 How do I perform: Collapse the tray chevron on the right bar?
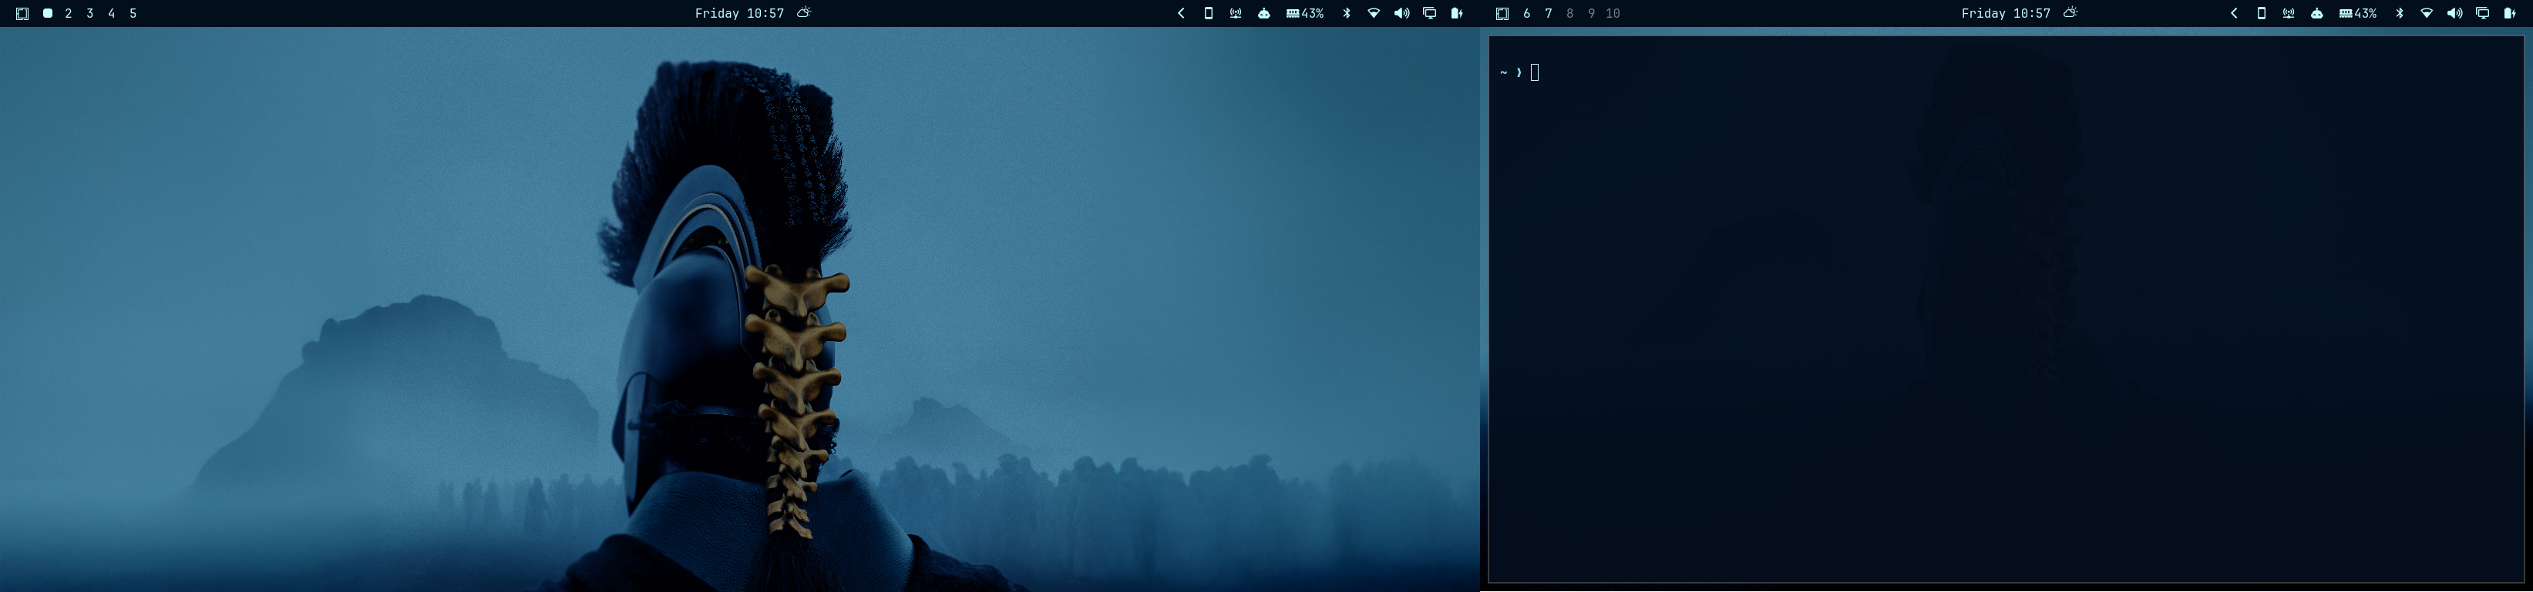coord(2234,14)
